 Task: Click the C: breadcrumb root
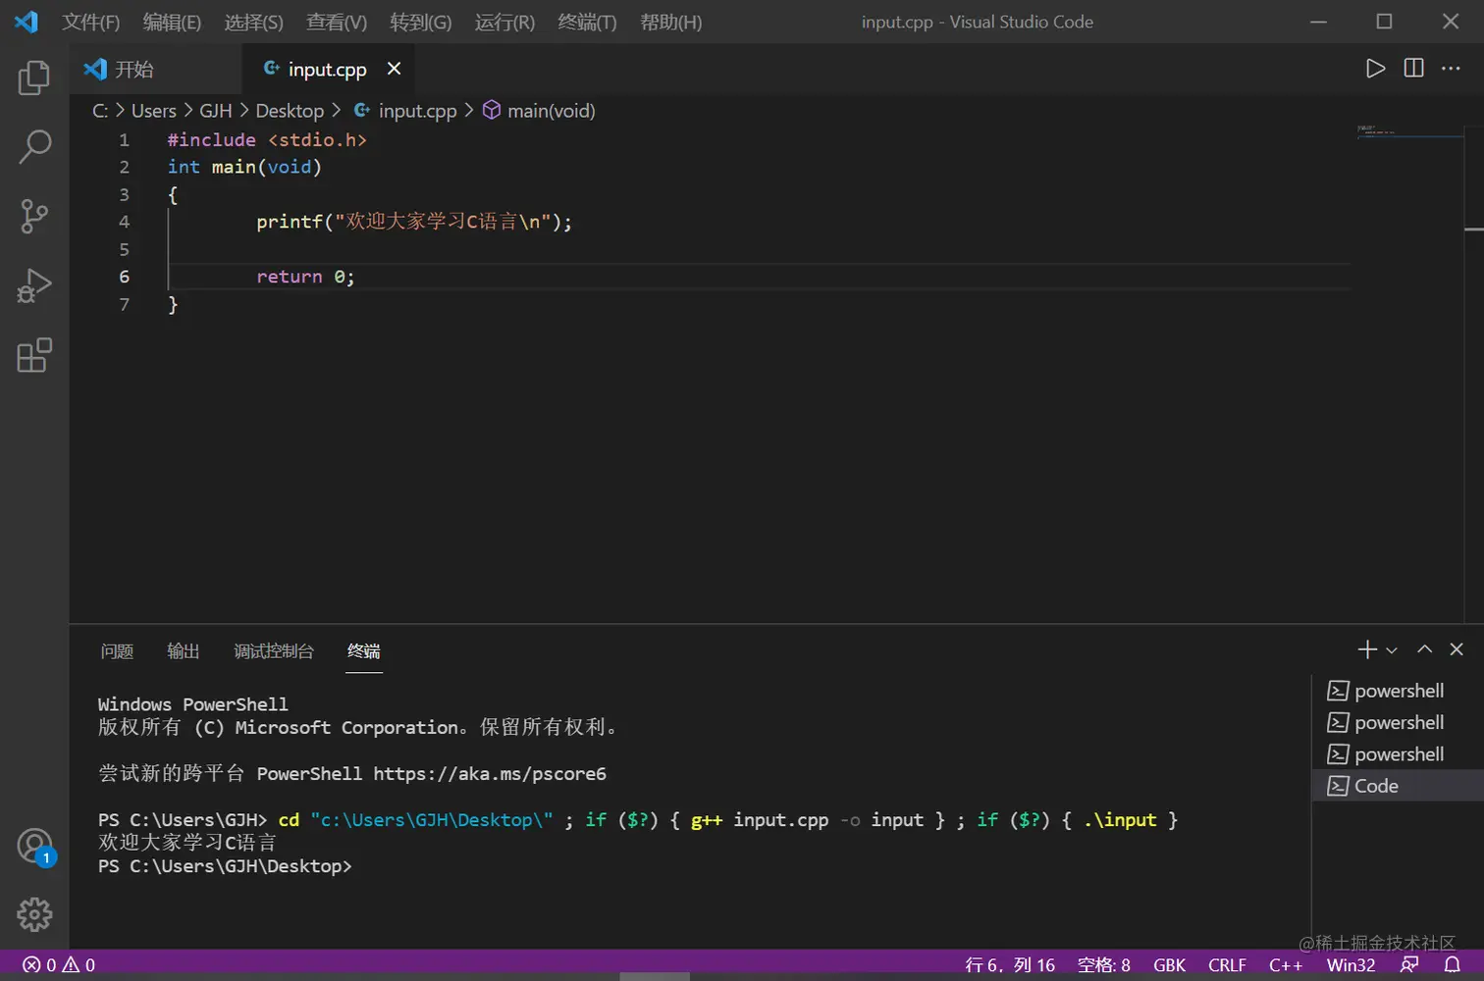[100, 111]
